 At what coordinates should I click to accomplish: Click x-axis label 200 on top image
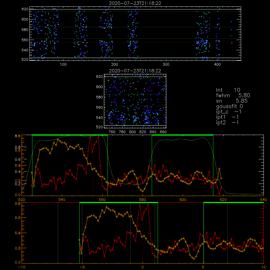point(114,65)
